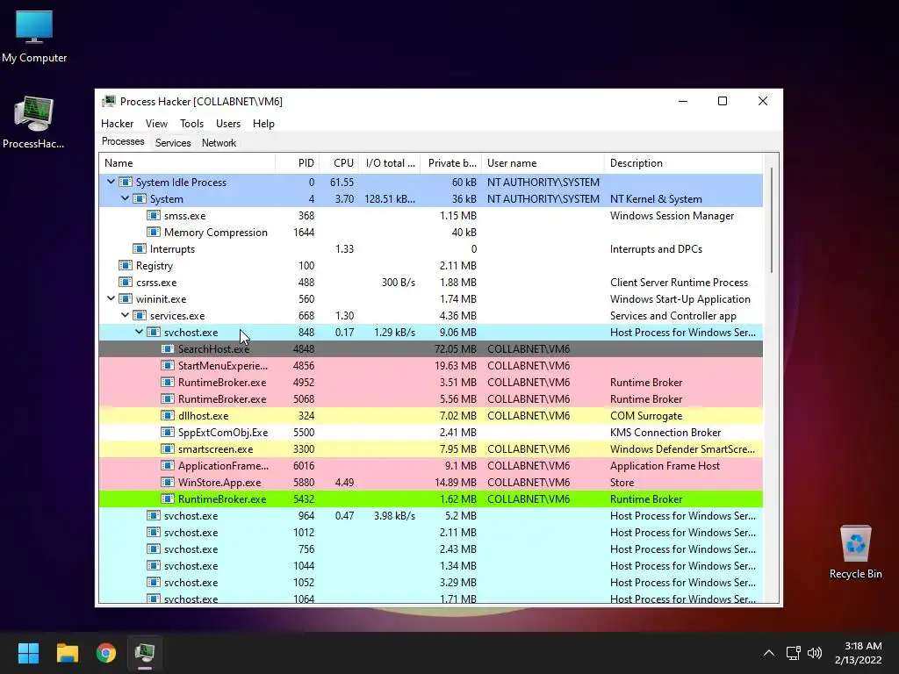Image resolution: width=899 pixels, height=674 pixels.
Task: Select the Processes tab
Action: point(123,141)
